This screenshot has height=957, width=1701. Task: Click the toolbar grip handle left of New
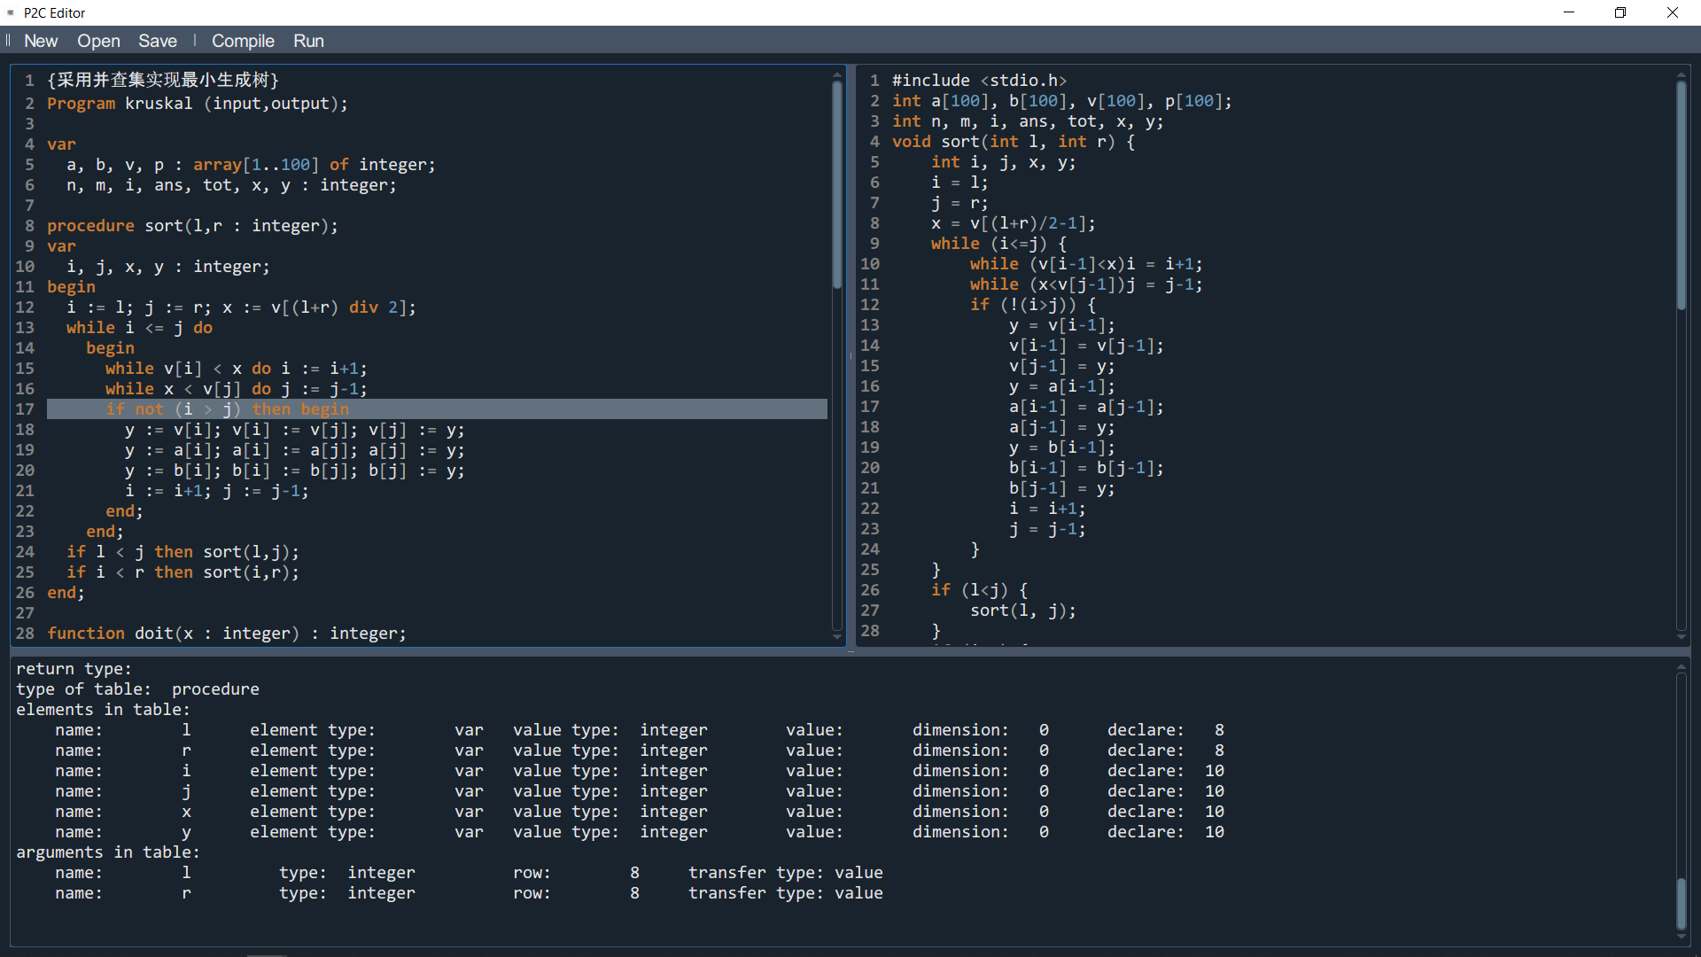click(8, 41)
